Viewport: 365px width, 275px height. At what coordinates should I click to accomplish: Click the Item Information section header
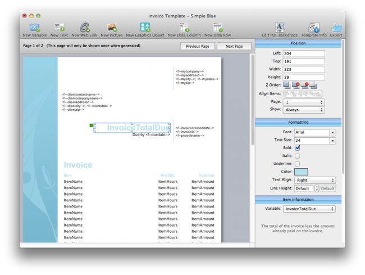[x=298, y=200]
